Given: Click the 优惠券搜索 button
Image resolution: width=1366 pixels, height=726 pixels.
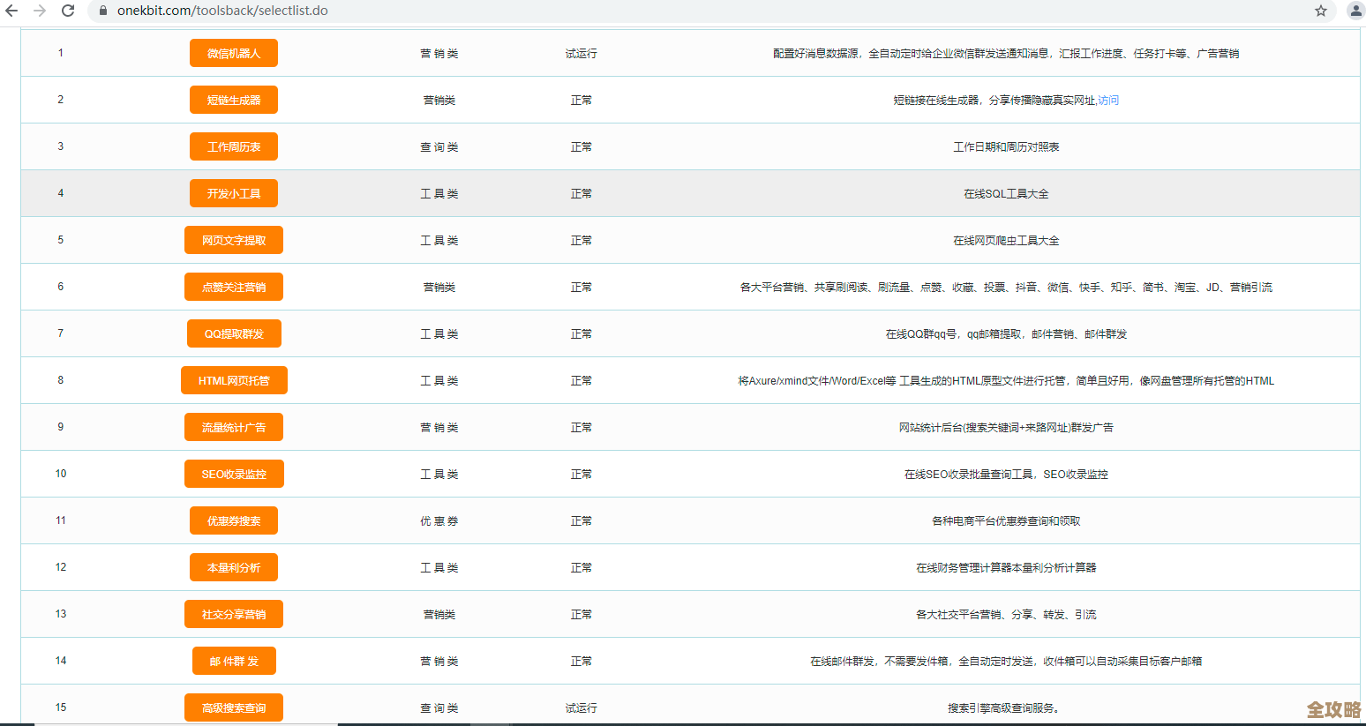Looking at the screenshot, I should [233, 520].
